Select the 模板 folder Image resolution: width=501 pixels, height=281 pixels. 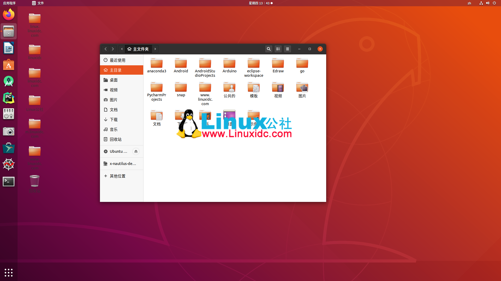tap(254, 90)
